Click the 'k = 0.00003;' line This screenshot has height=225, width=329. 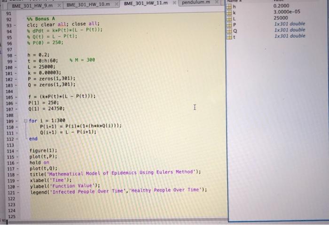point(44,73)
